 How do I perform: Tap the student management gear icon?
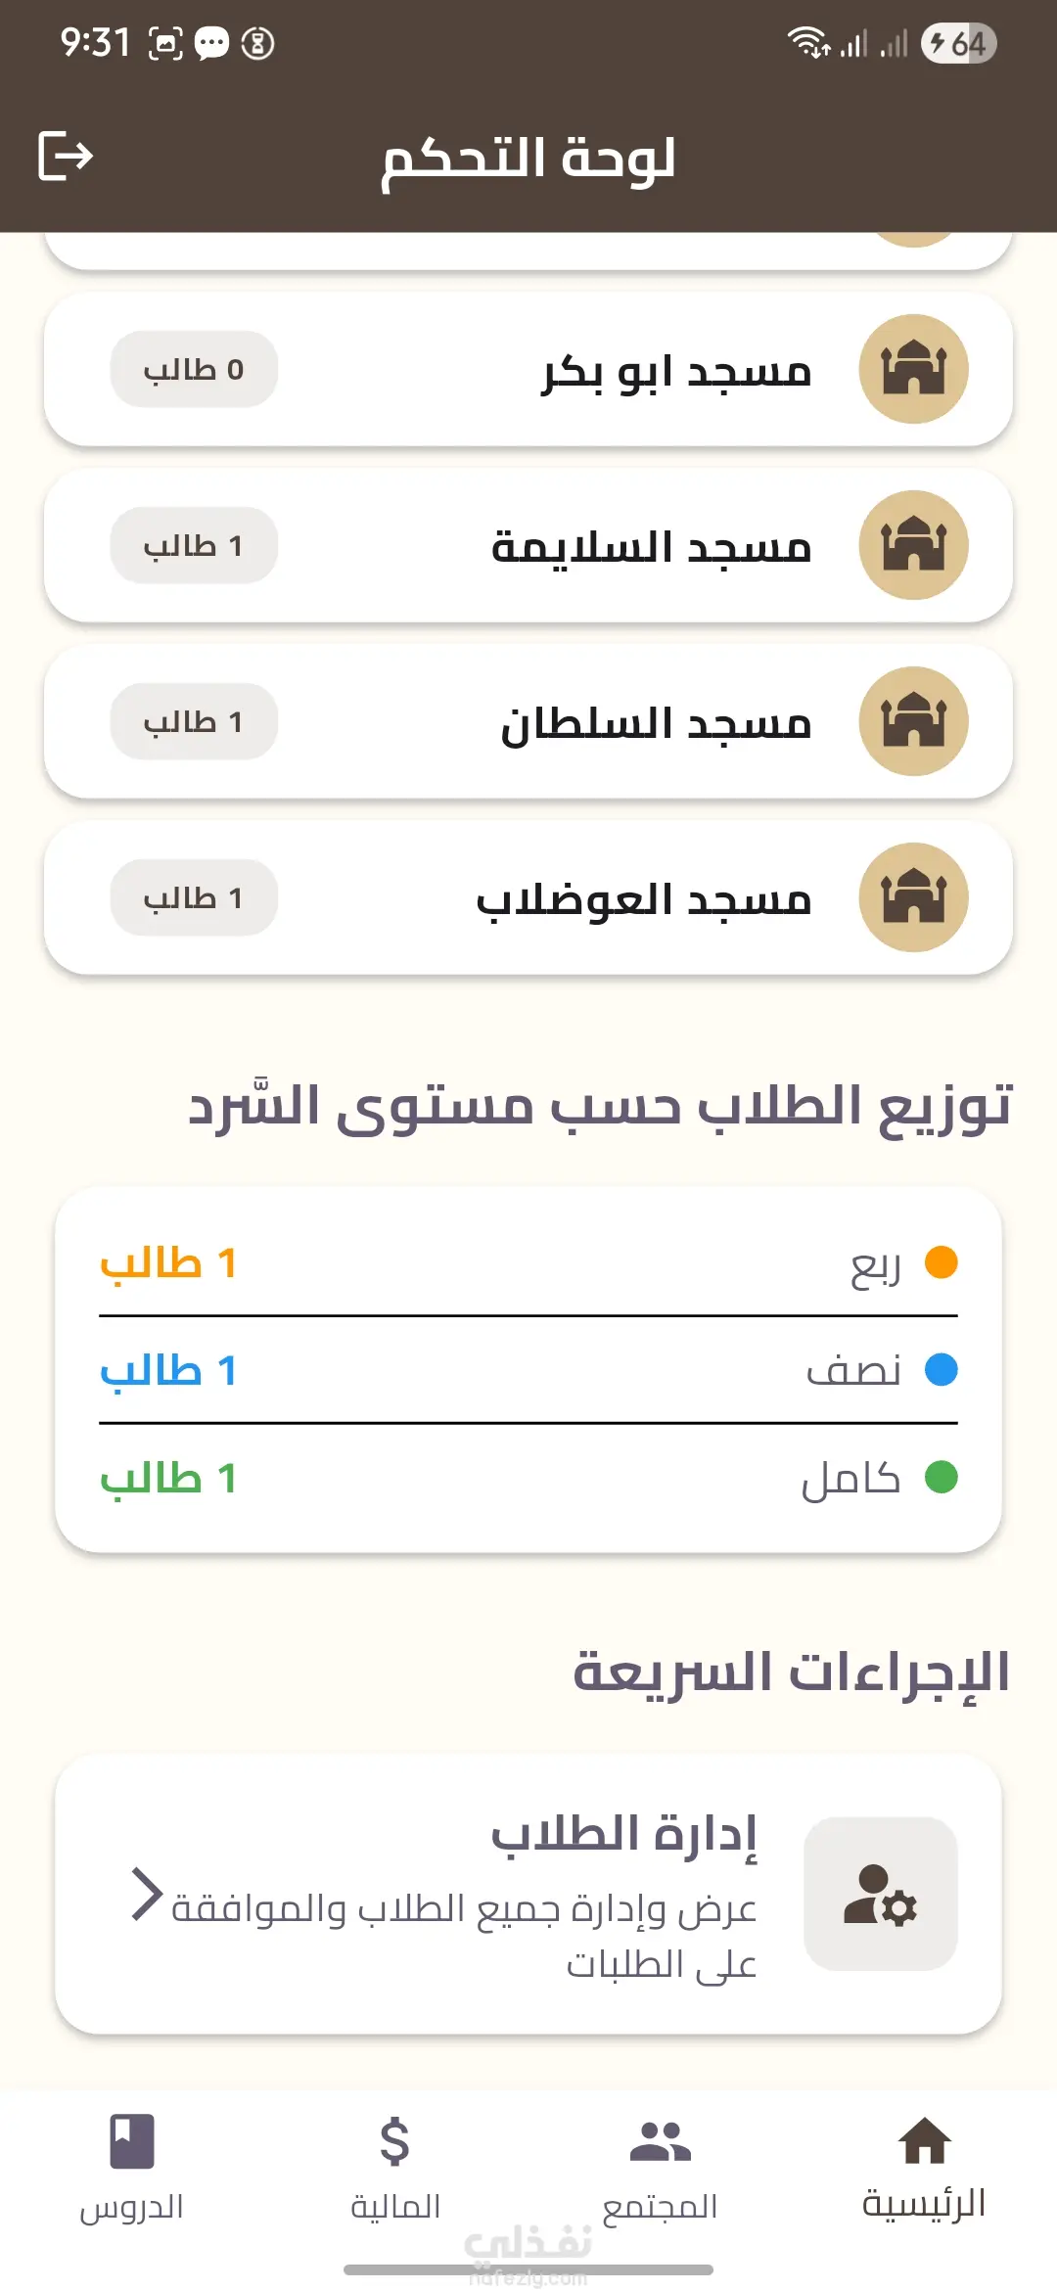(x=880, y=1894)
